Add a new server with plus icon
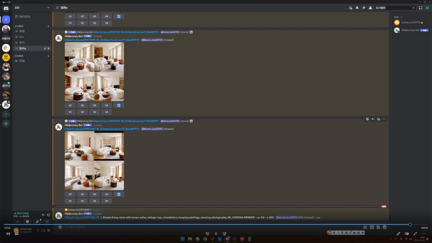The image size is (432, 243). click(6, 114)
